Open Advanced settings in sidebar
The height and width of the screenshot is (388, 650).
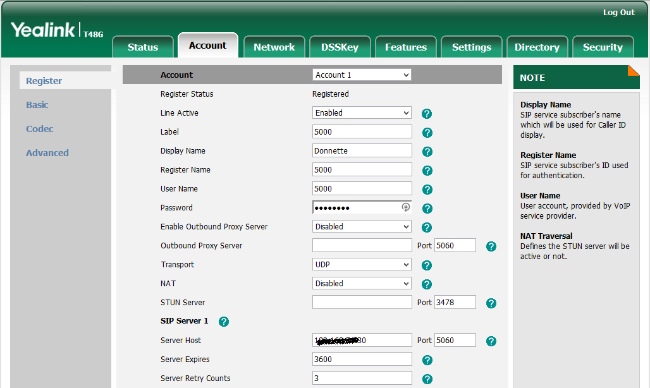(x=47, y=153)
